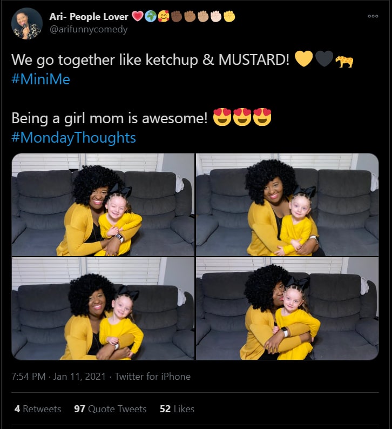Viewport: 392px width, 429px height.
Task: View the top-left photo
Action: [x=103, y=204]
